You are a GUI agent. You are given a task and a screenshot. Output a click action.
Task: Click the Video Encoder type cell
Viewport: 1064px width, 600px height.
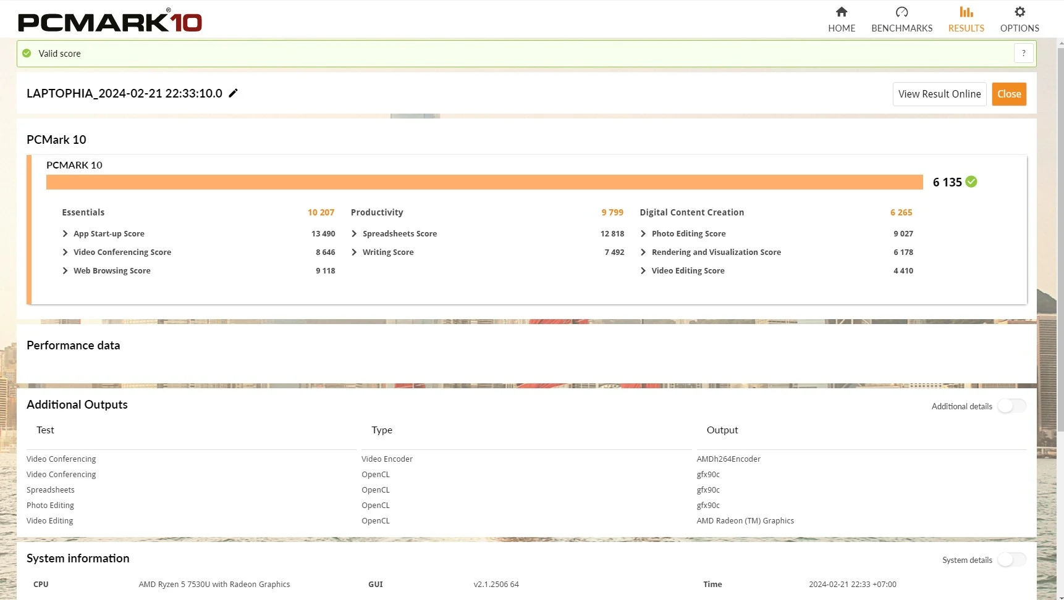387,459
